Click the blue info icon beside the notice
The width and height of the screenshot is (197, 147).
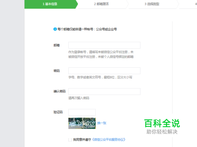(x=55, y=29)
